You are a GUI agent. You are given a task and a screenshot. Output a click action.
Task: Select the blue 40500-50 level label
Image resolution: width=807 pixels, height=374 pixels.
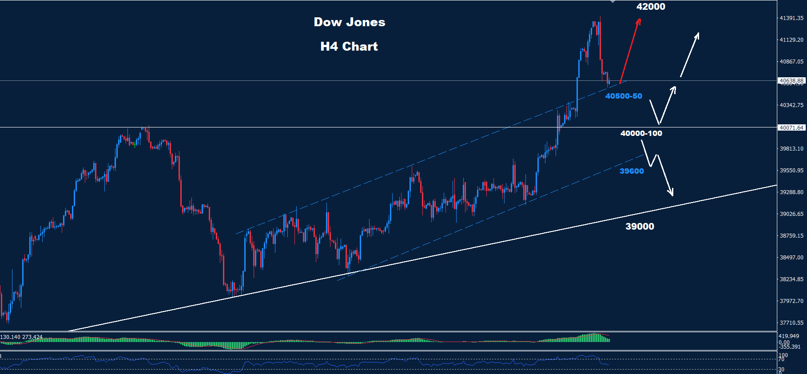tap(624, 96)
